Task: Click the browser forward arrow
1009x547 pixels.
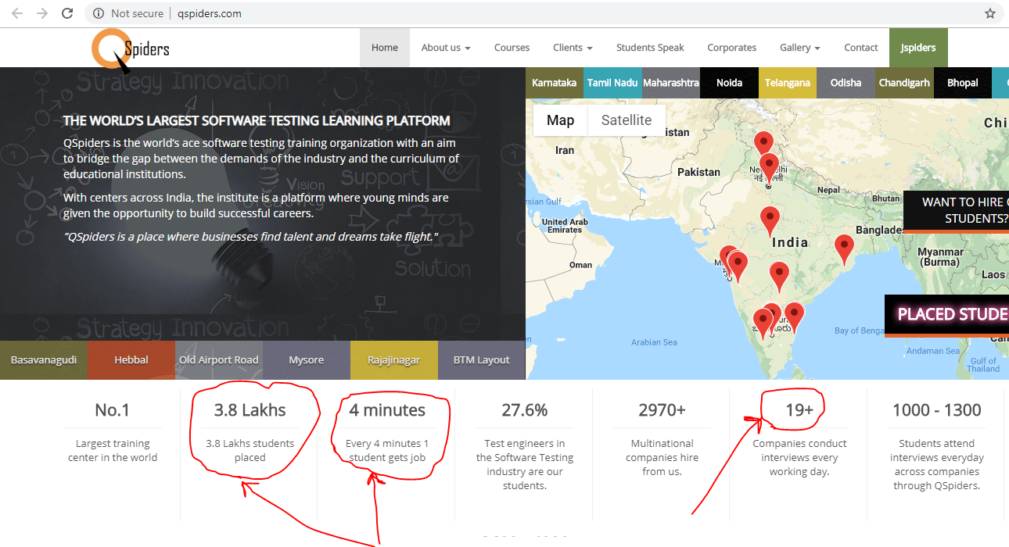Action: point(42,13)
